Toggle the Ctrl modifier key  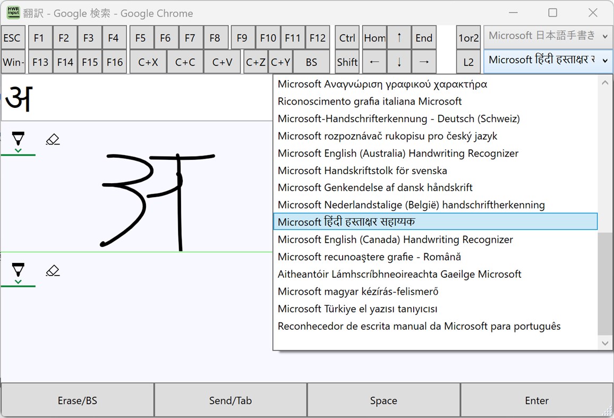tap(347, 38)
